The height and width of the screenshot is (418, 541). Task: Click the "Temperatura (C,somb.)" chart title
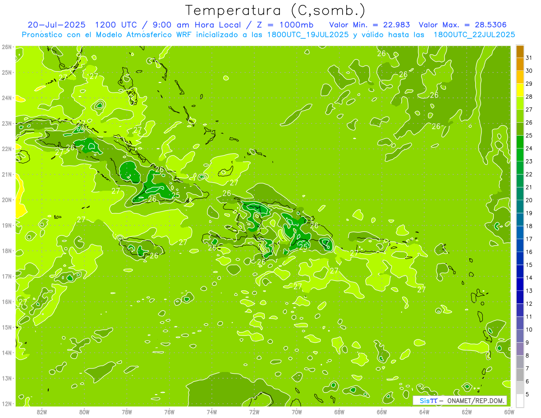click(275, 11)
